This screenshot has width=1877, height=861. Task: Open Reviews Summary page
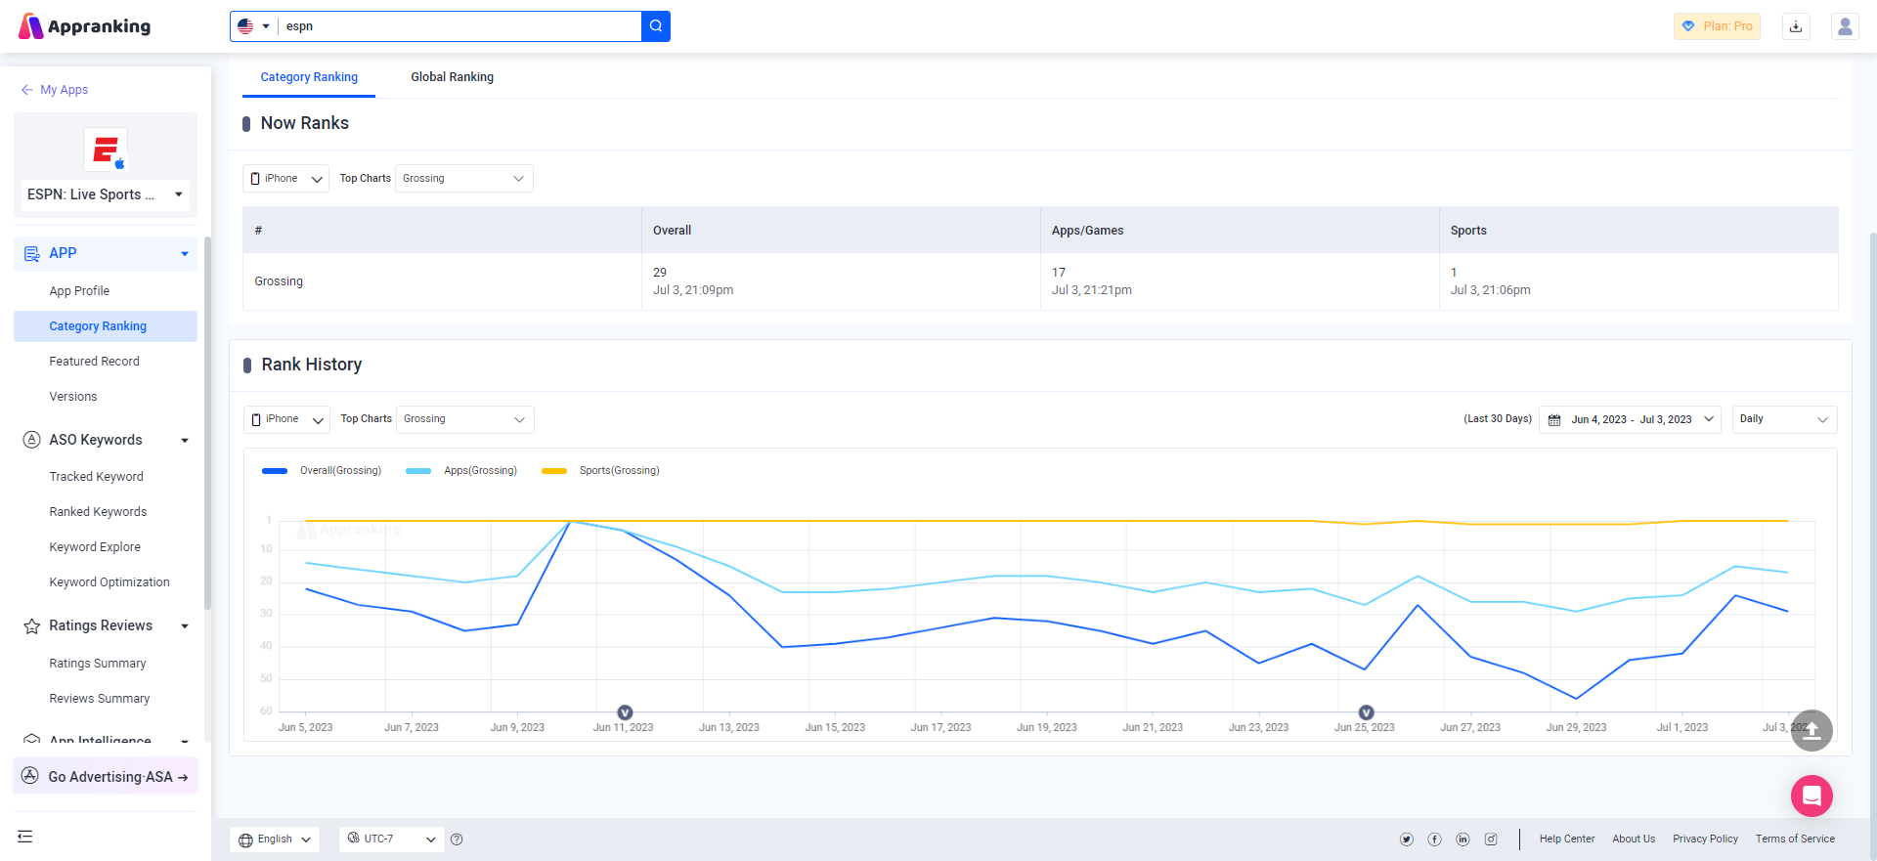(100, 699)
